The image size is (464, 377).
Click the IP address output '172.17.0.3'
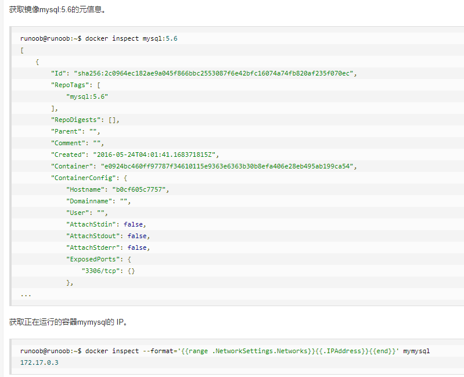(x=39, y=362)
